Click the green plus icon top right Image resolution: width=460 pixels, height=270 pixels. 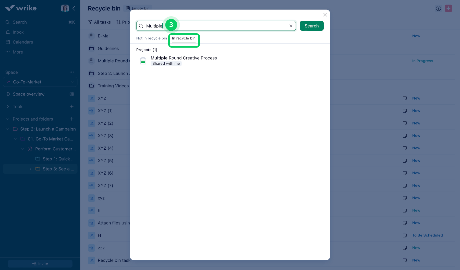(x=449, y=8)
